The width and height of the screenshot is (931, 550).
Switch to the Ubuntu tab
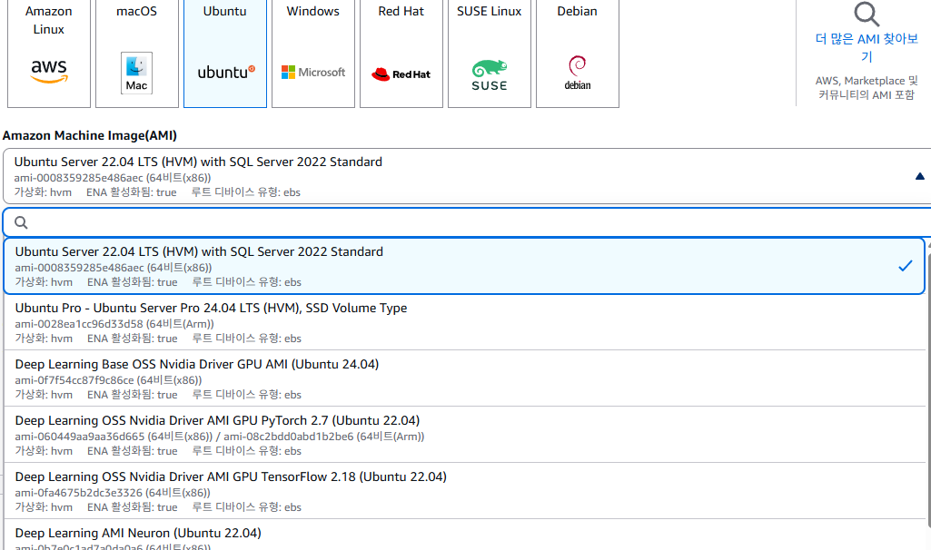pyautogui.click(x=225, y=54)
